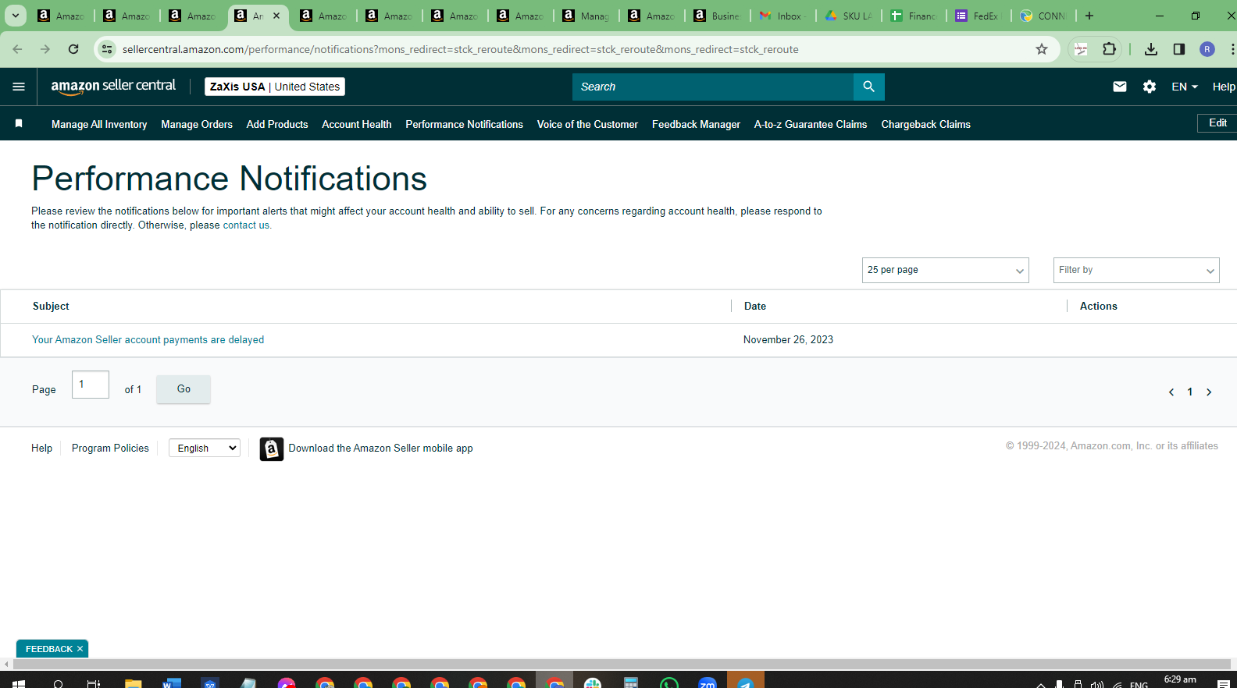Click the bookmark flag icon
This screenshot has height=688, width=1237.
click(19, 123)
